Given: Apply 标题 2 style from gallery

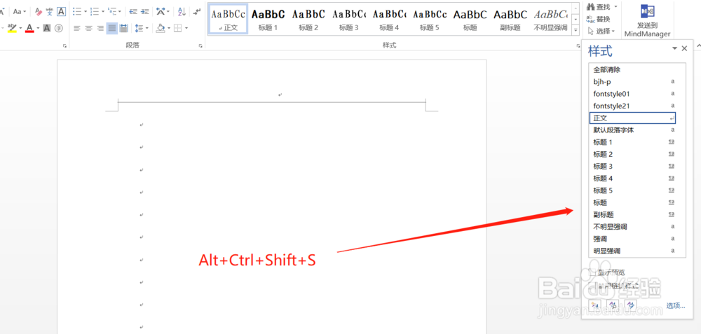Looking at the screenshot, I should click(308, 19).
